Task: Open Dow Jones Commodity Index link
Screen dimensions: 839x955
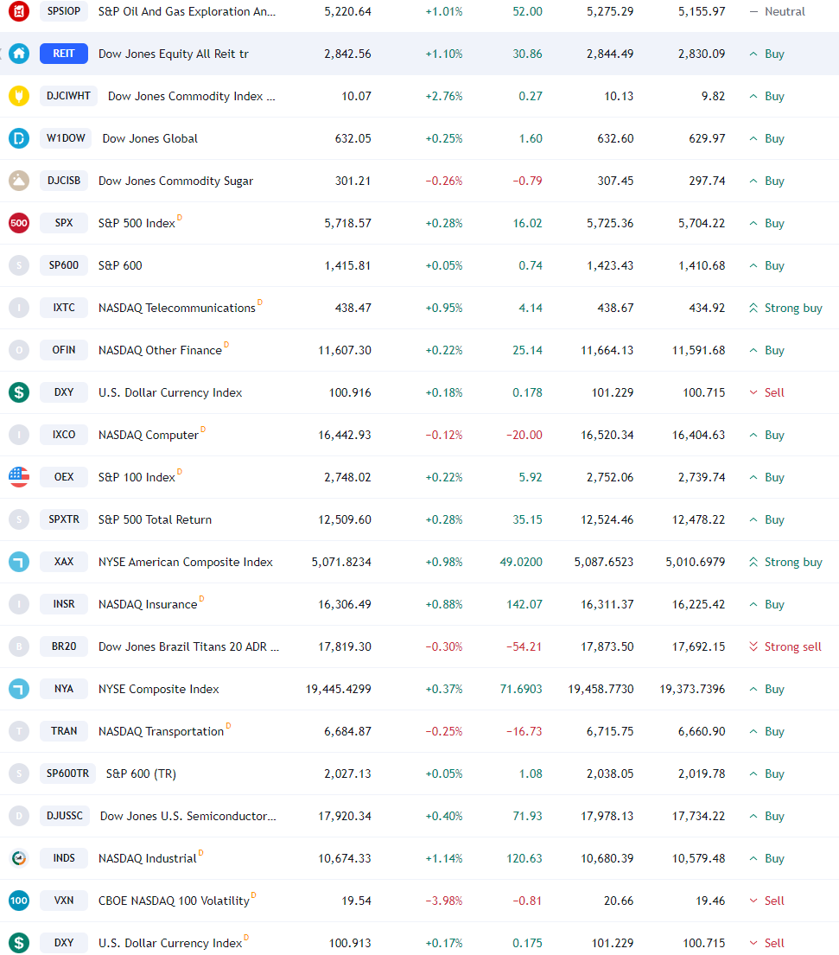Action: coord(191,96)
